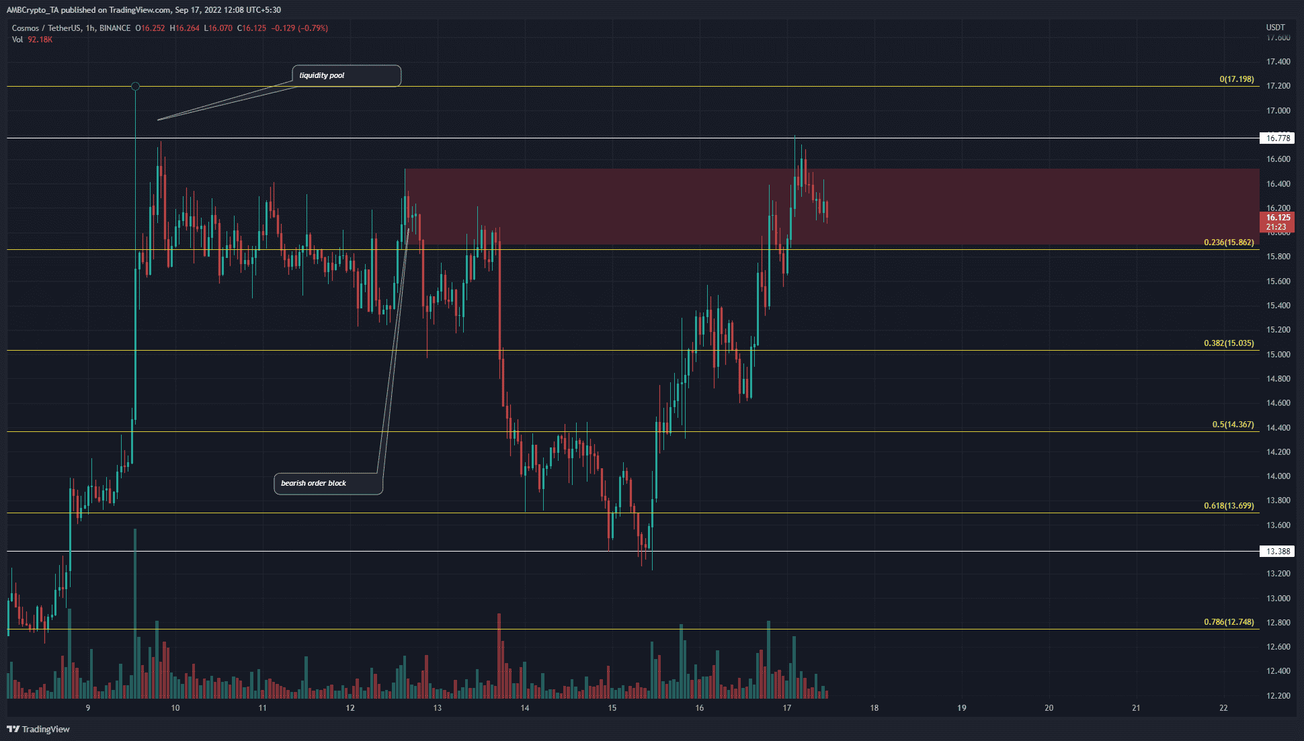
Task: Click the 0.236(15.862) Fibonacci level label
Action: 1229,243
